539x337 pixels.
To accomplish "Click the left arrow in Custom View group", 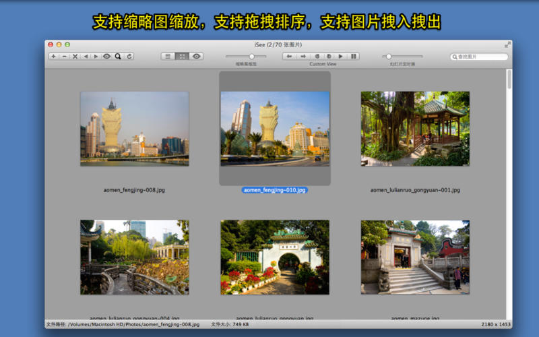I will pyautogui.click(x=290, y=57).
